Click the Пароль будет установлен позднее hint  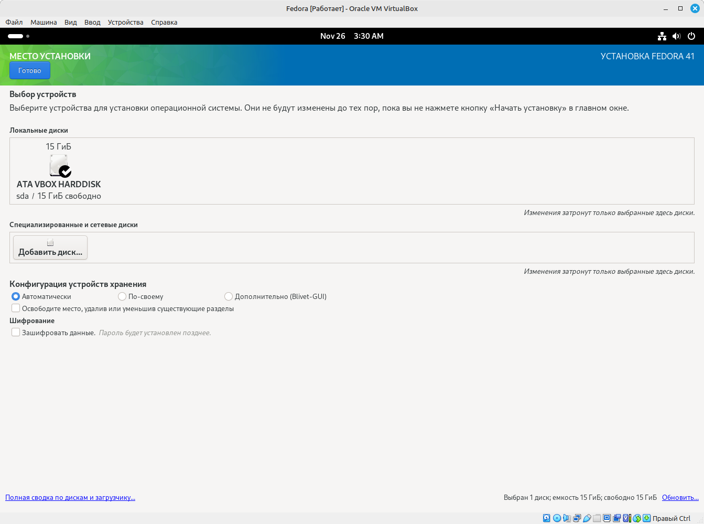click(155, 333)
